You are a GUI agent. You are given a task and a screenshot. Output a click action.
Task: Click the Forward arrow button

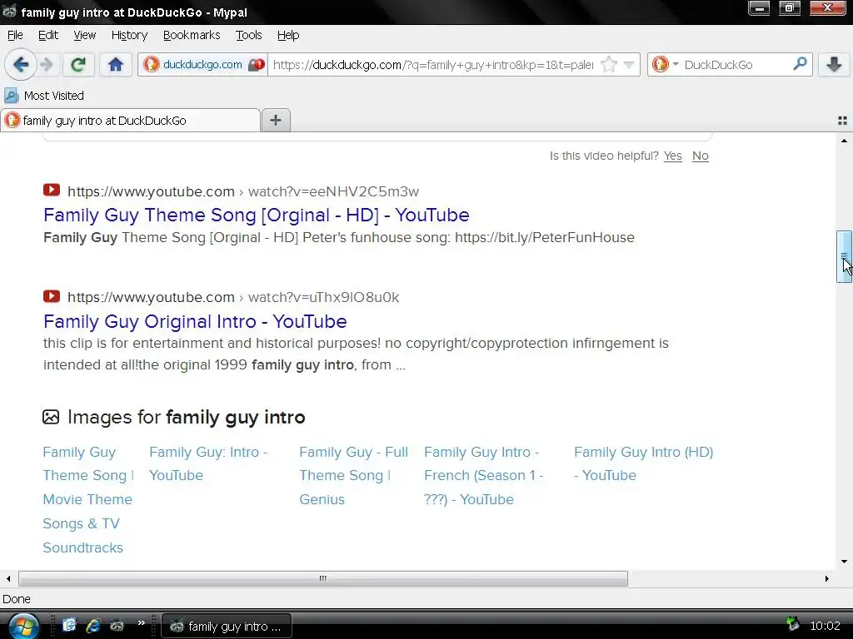click(x=47, y=65)
